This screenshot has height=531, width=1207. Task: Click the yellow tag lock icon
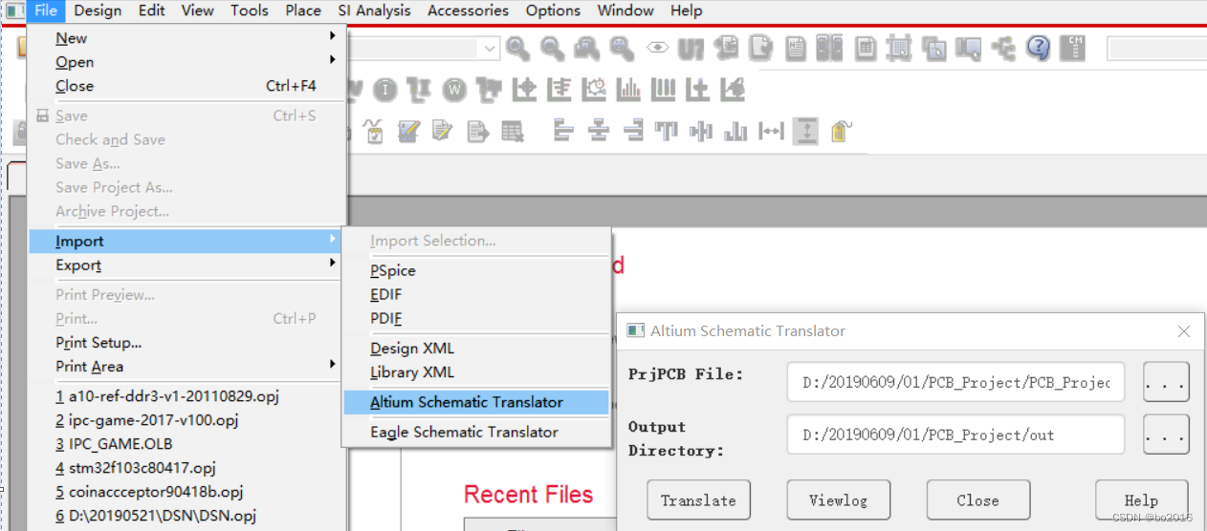840,131
